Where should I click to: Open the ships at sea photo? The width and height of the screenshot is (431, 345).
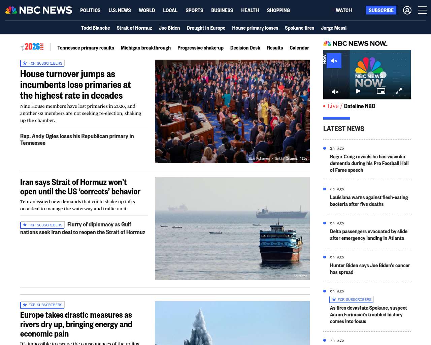coord(232,228)
